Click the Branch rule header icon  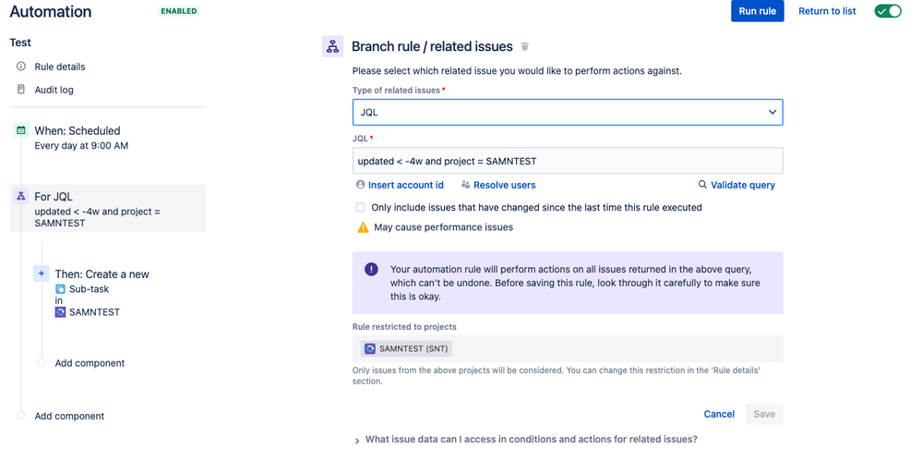[333, 46]
